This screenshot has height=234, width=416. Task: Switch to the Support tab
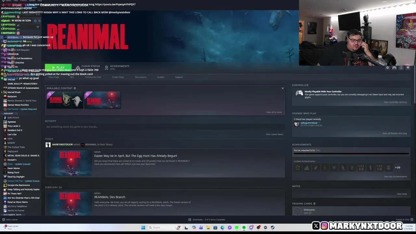click(x=179, y=77)
